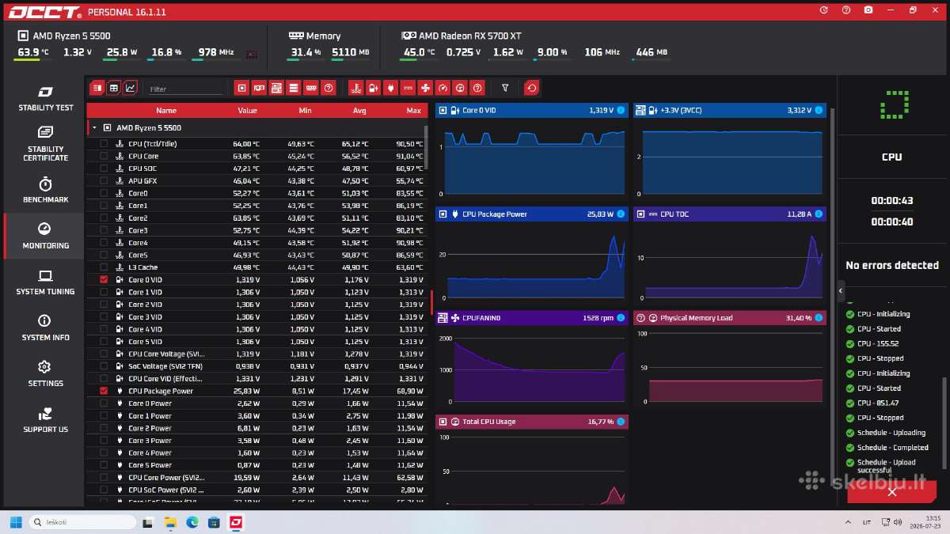Toggle the storage hardware filter icon
950x534 pixels.
[x=294, y=88]
